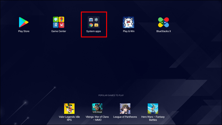The image size is (222, 125).
Task: Open the Play Store app icon
Action: 24,22
